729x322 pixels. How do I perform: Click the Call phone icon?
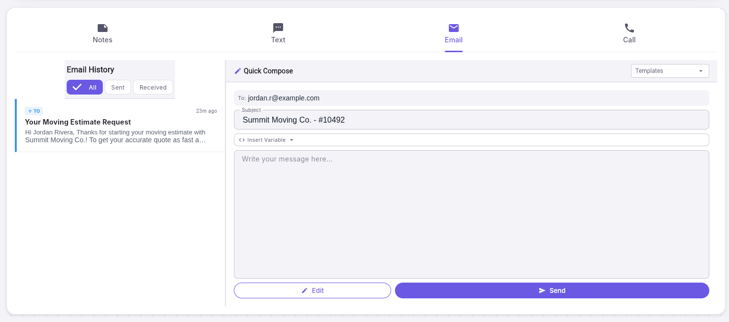[629, 28]
